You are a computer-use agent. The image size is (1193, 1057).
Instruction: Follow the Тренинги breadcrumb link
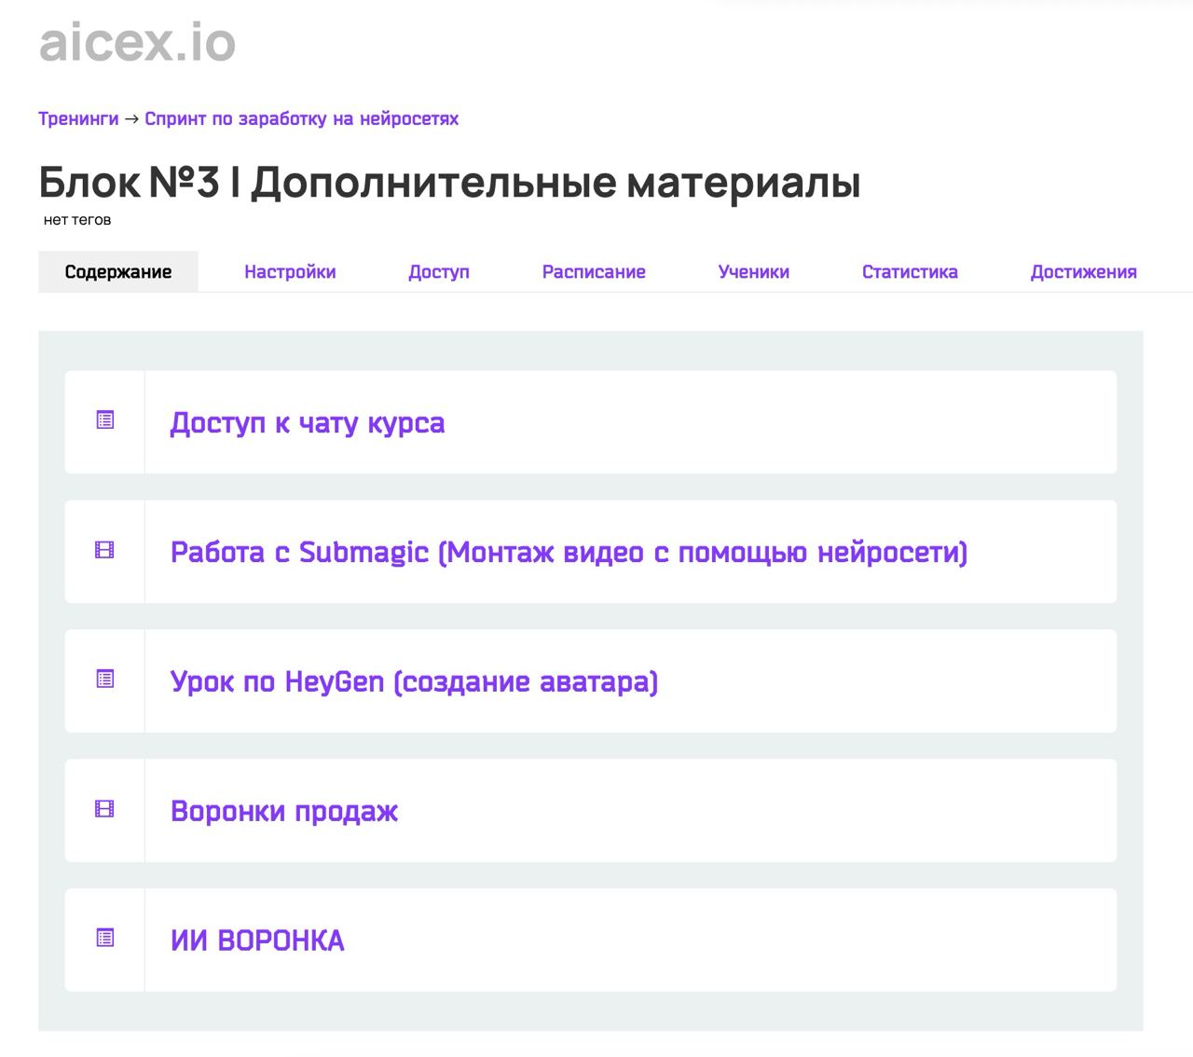(78, 119)
